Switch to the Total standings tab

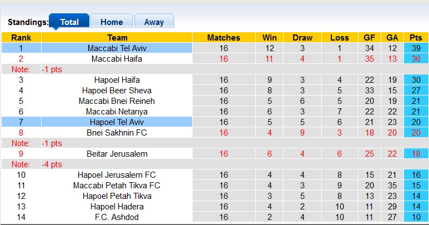(x=69, y=22)
